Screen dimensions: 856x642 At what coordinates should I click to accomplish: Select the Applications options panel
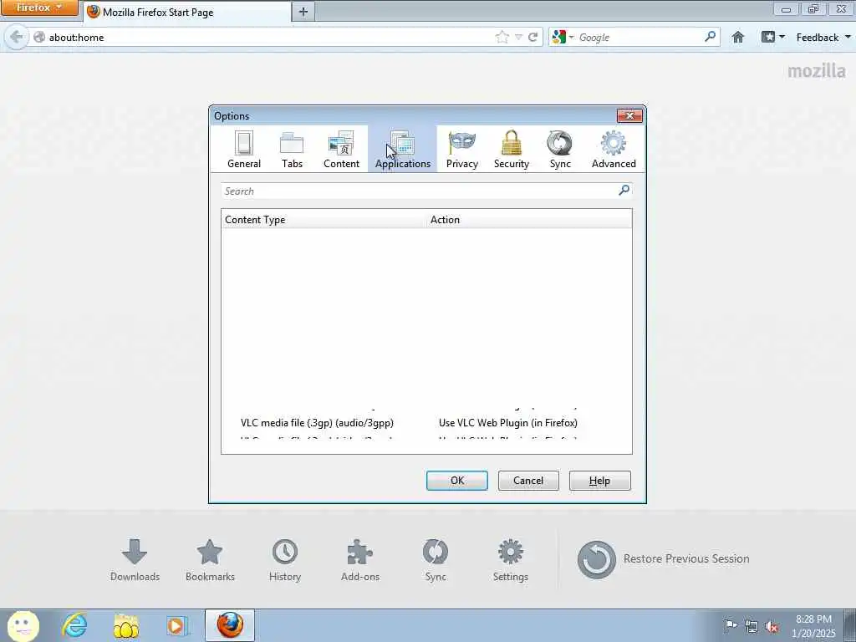pos(402,149)
